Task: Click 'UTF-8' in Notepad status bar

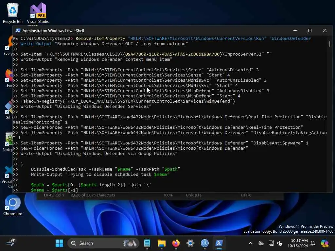Action: pos(246,195)
